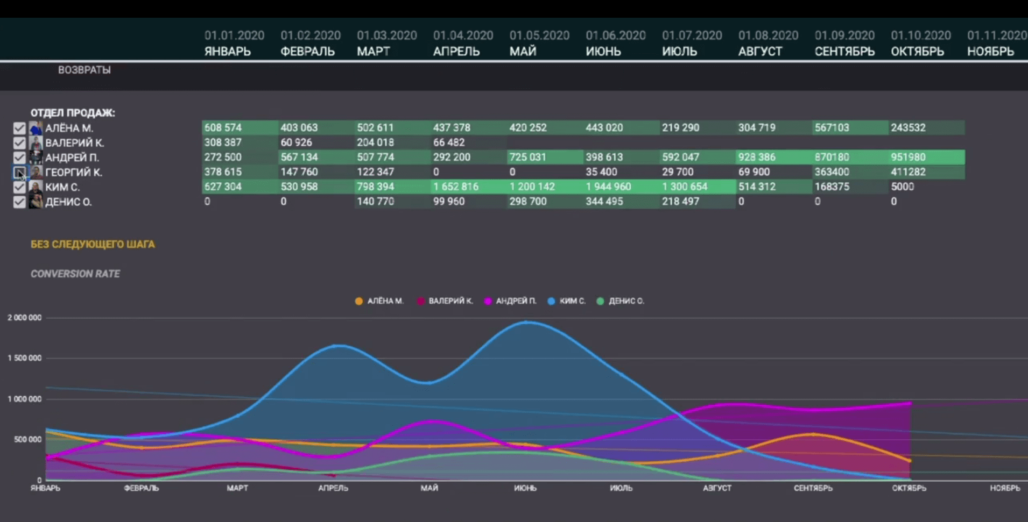Click cell value 60 926
This screenshot has height=522, width=1028.
pyautogui.click(x=296, y=142)
